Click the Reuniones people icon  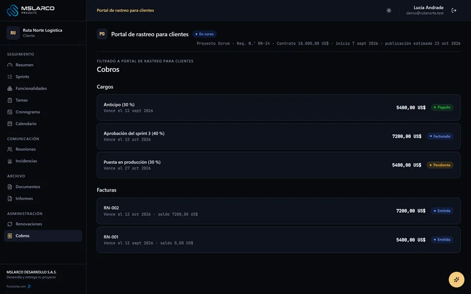10,149
